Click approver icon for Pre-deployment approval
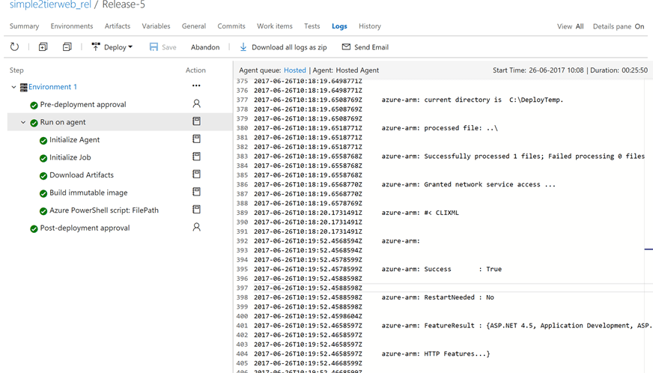The width and height of the screenshot is (653, 373). coord(196,104)
